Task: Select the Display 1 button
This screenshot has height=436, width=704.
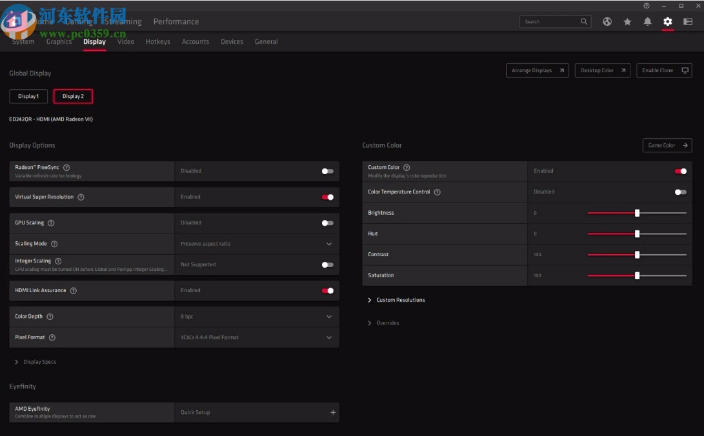Action: click(28, 96)
